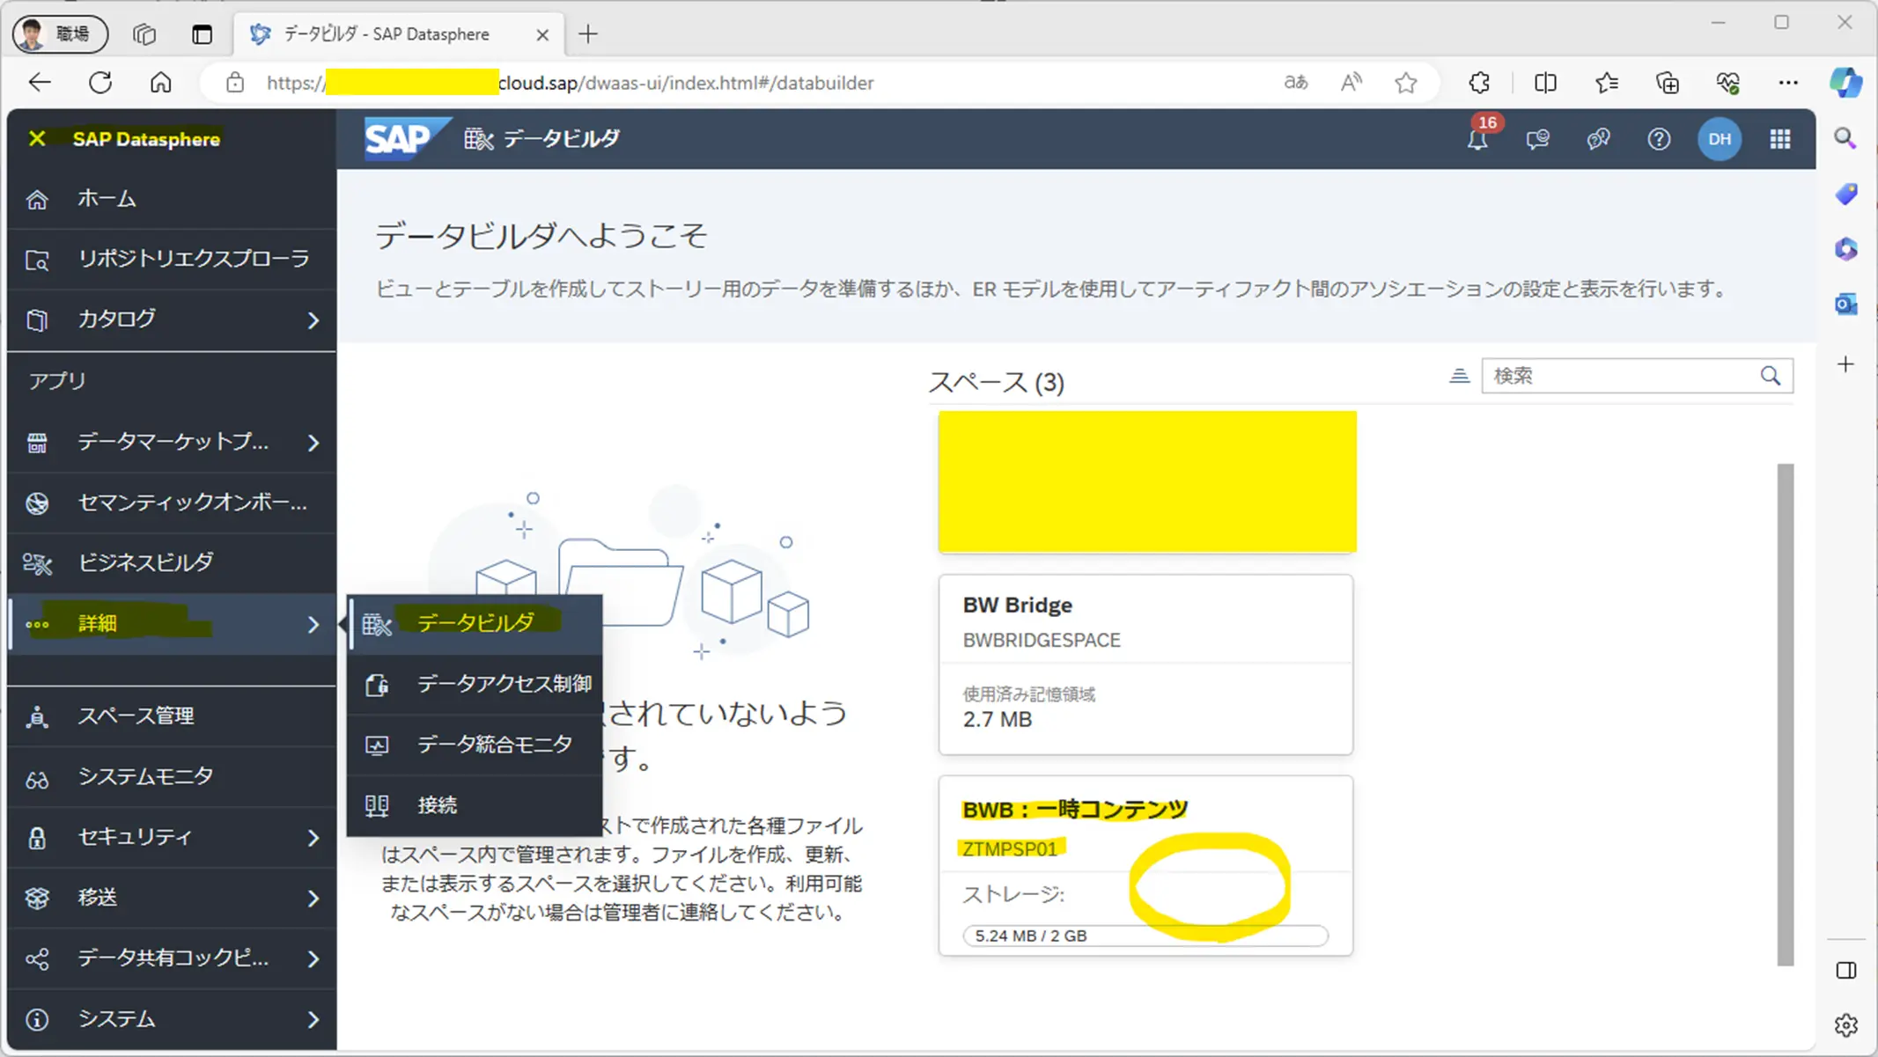Add this page to favorites star

1406,83
